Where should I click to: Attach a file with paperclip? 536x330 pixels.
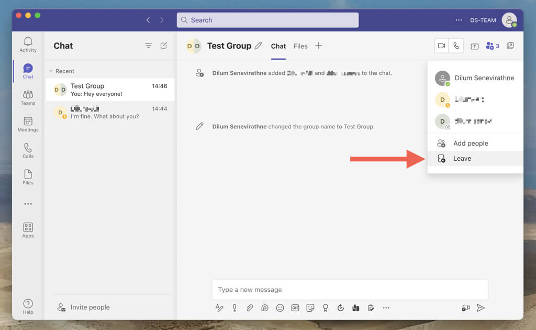tap(250, 308)
